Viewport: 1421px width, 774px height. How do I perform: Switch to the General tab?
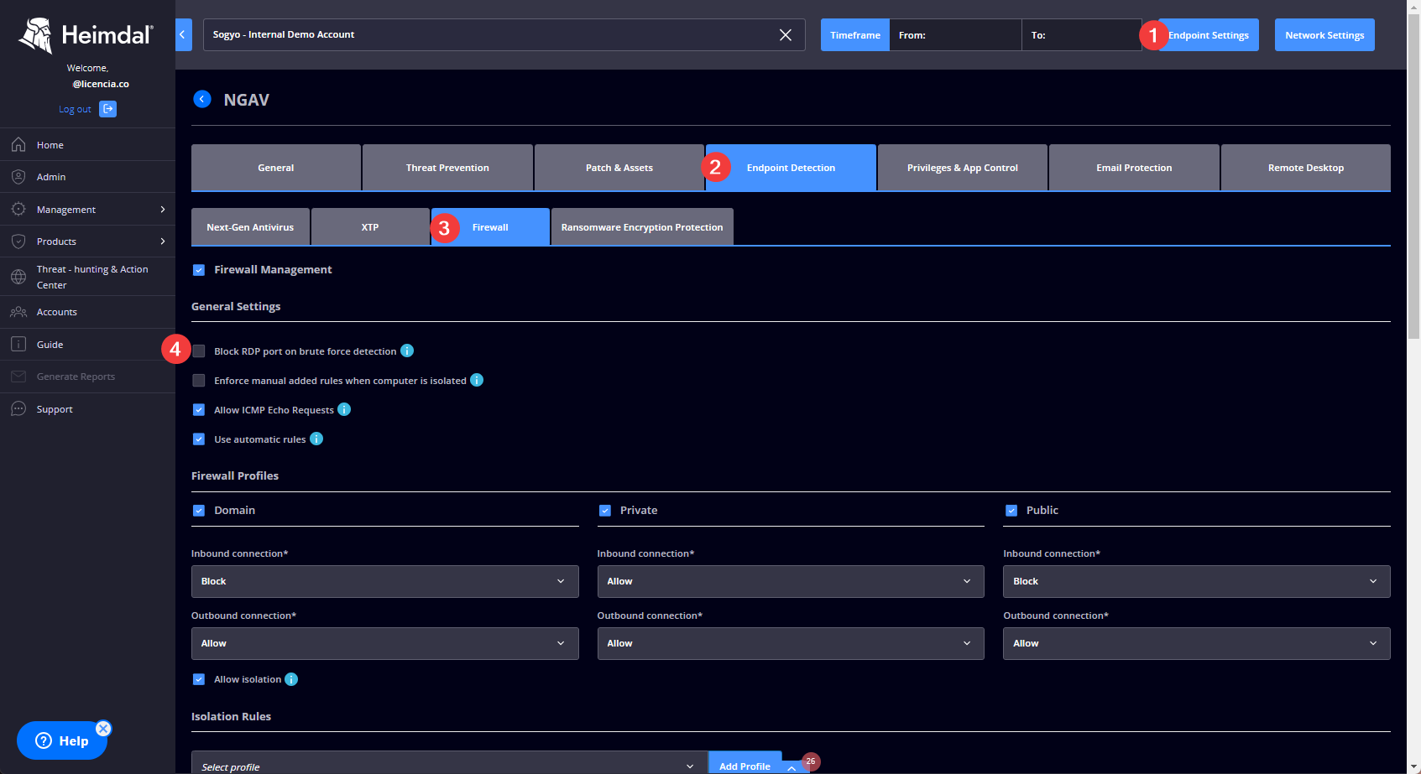point(276,168)
